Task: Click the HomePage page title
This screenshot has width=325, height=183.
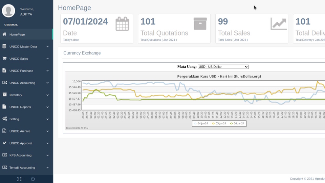Action: 74,8
